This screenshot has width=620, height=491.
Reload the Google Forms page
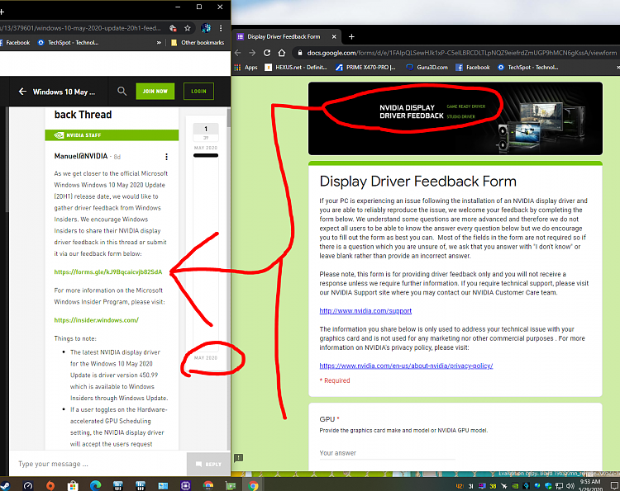coord(267,53)
